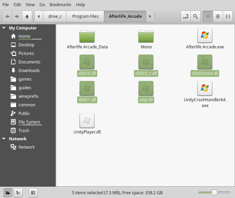The image size is (235, 198).
Task: Open Network location in the sidebar
Action: [28, 147]
